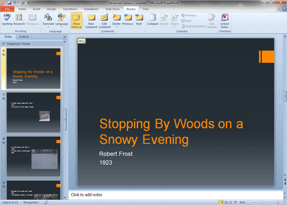Switch to the Design tab

pos(51,9)
